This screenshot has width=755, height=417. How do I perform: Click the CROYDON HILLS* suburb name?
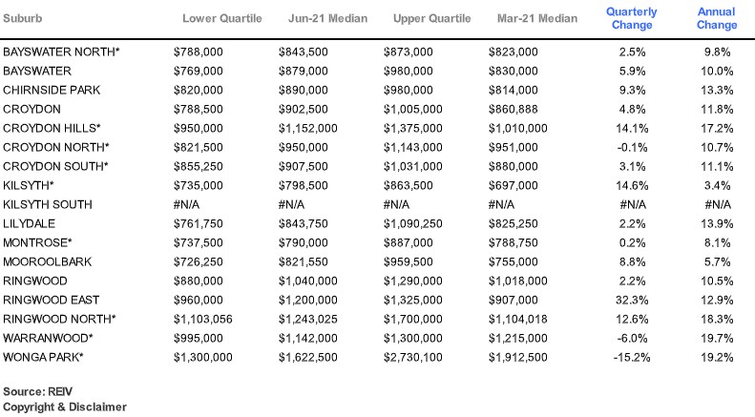52,127
